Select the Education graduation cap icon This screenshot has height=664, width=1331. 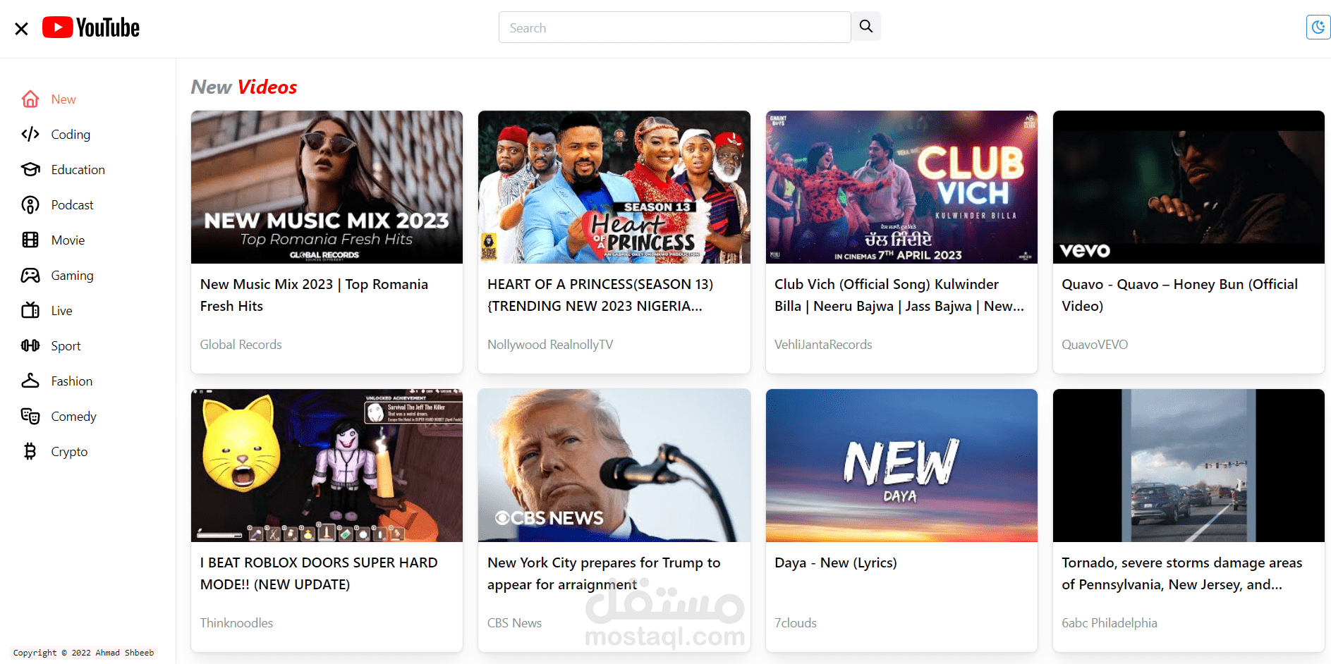tap(30, 170)
